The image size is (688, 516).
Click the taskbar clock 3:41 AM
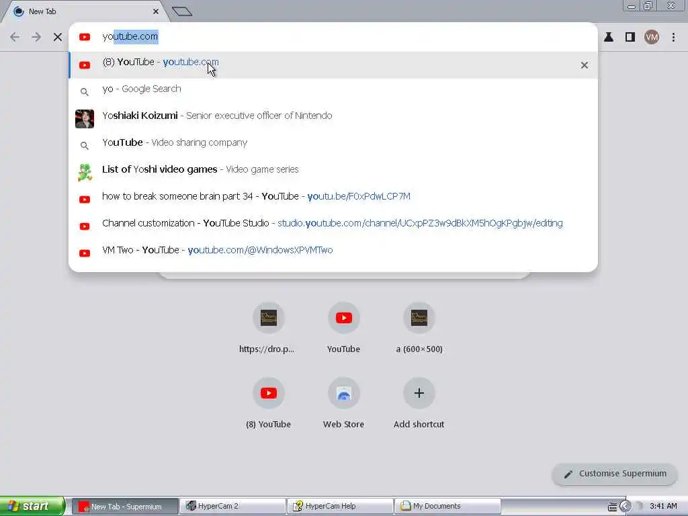click(x=663, y=507)
